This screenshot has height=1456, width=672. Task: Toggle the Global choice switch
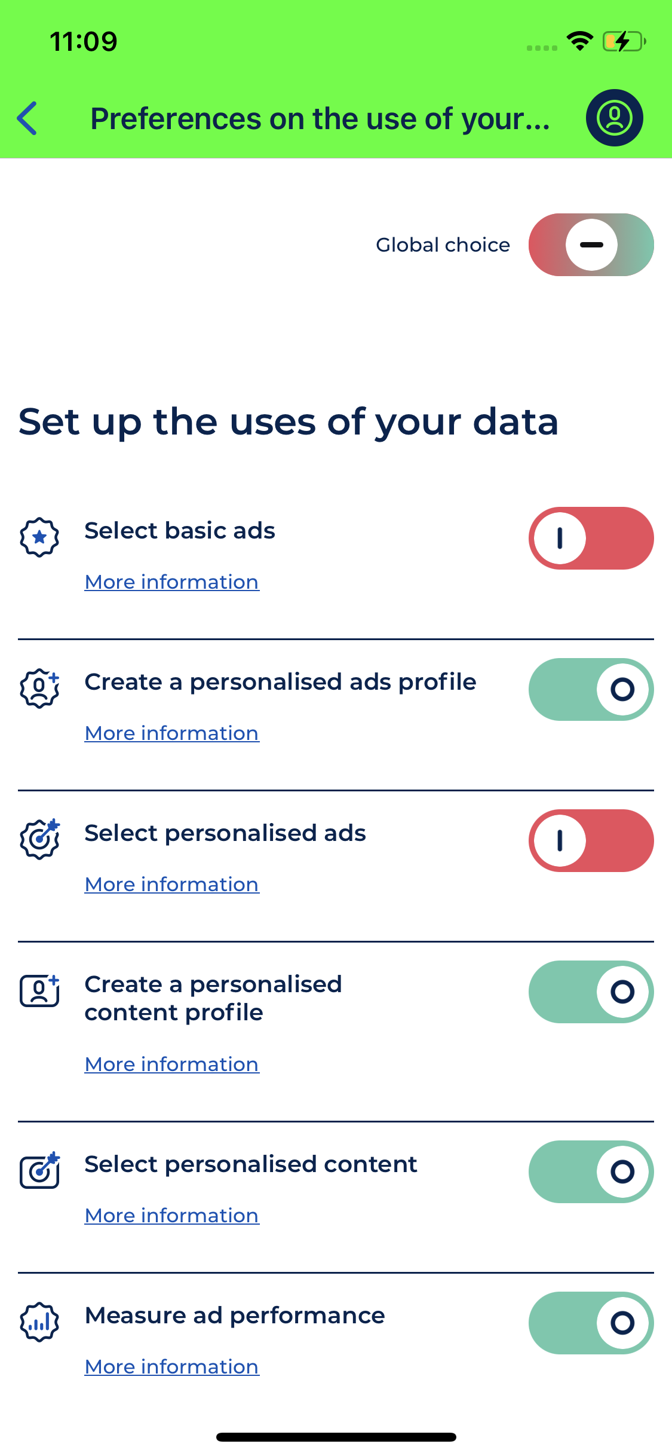pyautogui.click(x=591, y=245)
